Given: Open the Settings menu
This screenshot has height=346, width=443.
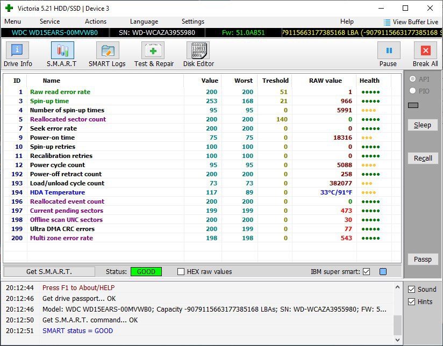Looking at the screenshot, I should (192, 21).
